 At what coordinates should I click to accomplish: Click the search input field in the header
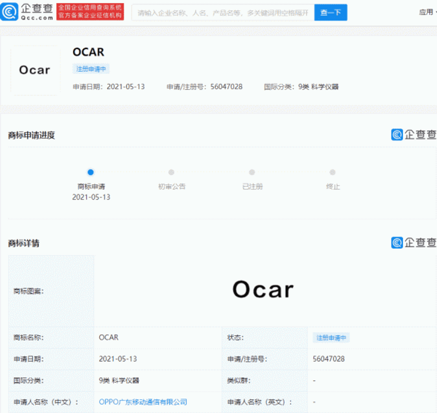point(223,12)
